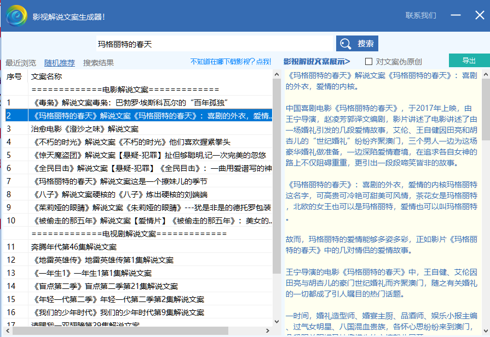Image resolution: width=490 pixels, height=337 pixels.
Task: Switch to the 最近浏览 tab
Action: click(21, 63)
